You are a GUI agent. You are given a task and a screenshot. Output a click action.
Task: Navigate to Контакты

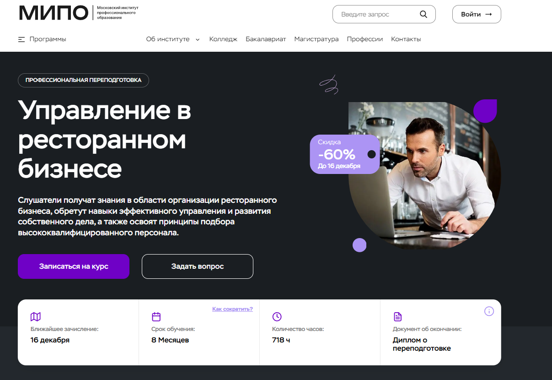406,39
